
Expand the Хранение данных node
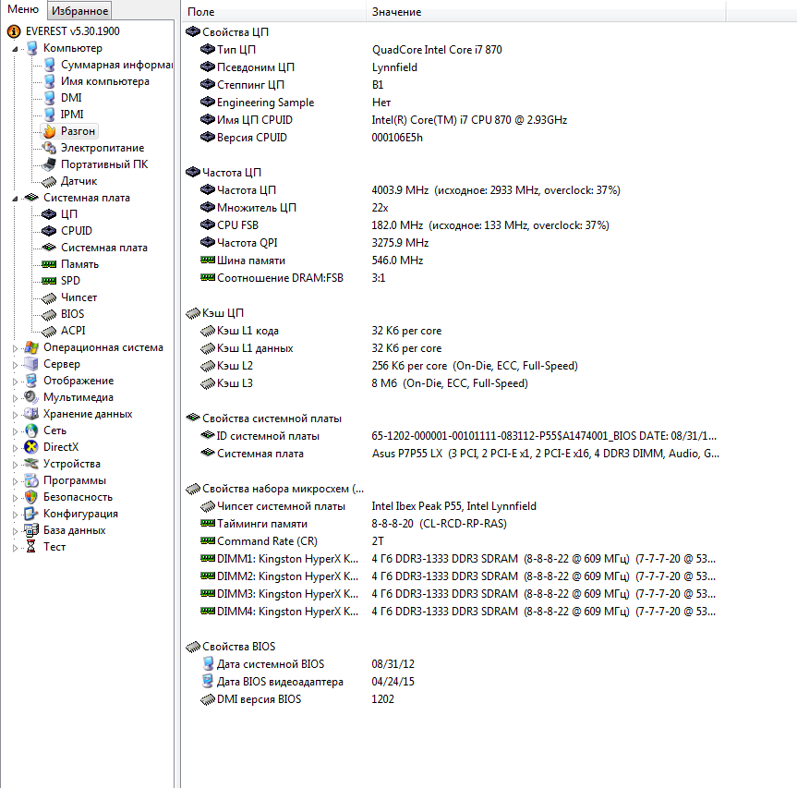16,415
